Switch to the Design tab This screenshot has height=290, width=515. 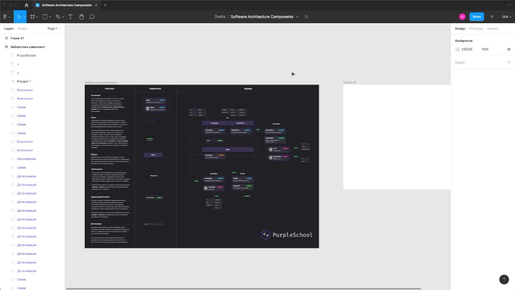tap(460, 29)
